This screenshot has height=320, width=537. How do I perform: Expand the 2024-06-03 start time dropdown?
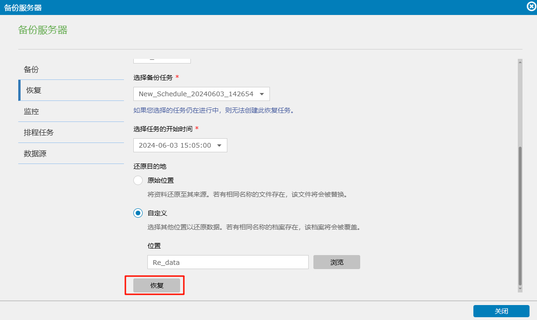pos(180,145)
